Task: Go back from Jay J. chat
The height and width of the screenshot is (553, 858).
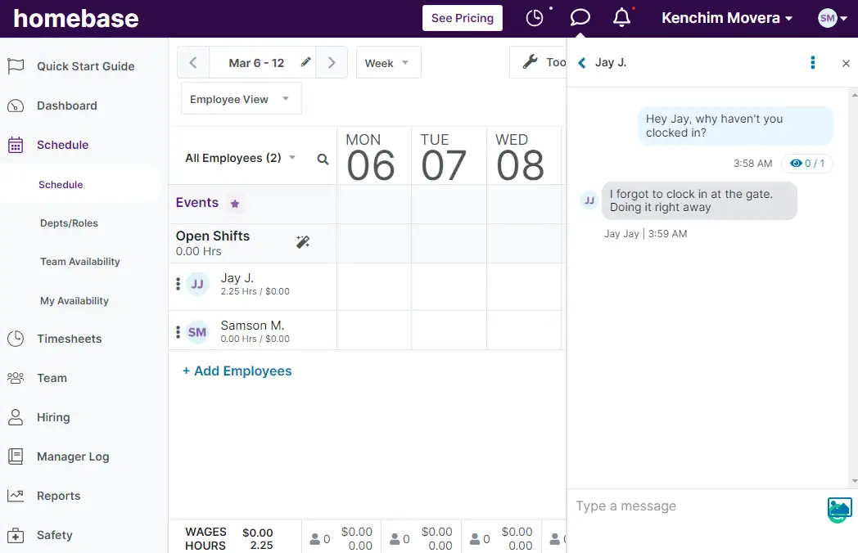Action: (x=582, y=63)
